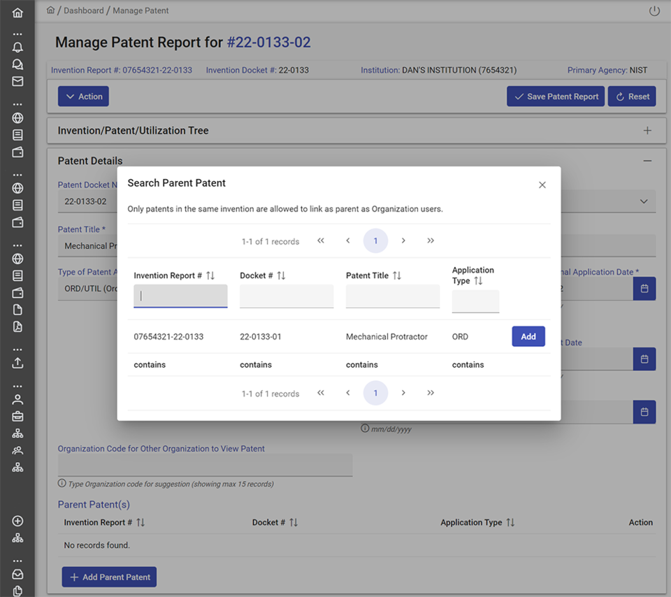Select page 1 in the search results pagination
The width and height of the screenshot is (671, 597).
coord(375,240)
